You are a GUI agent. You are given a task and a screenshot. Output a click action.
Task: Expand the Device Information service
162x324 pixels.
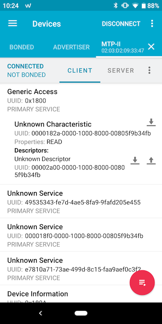81,294
